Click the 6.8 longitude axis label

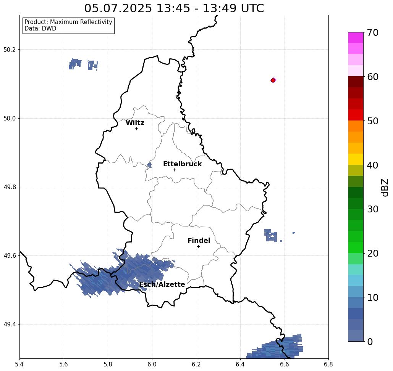click(x=328, y=364)
